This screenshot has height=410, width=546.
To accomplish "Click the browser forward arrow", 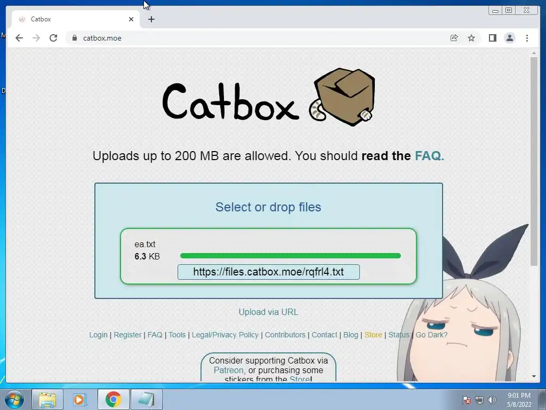I will pos(36,38).
